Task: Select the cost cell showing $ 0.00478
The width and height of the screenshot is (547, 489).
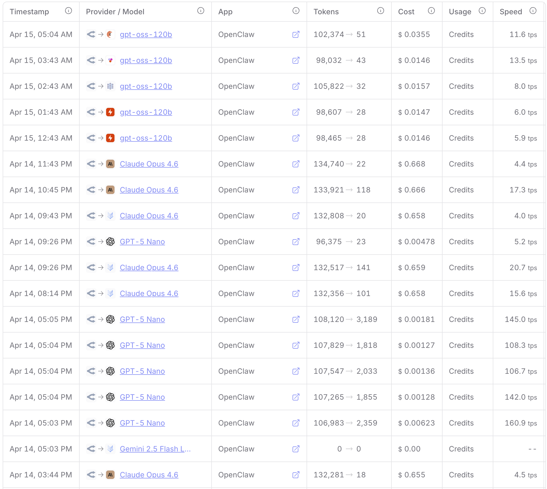Action: tap(416, 242)
